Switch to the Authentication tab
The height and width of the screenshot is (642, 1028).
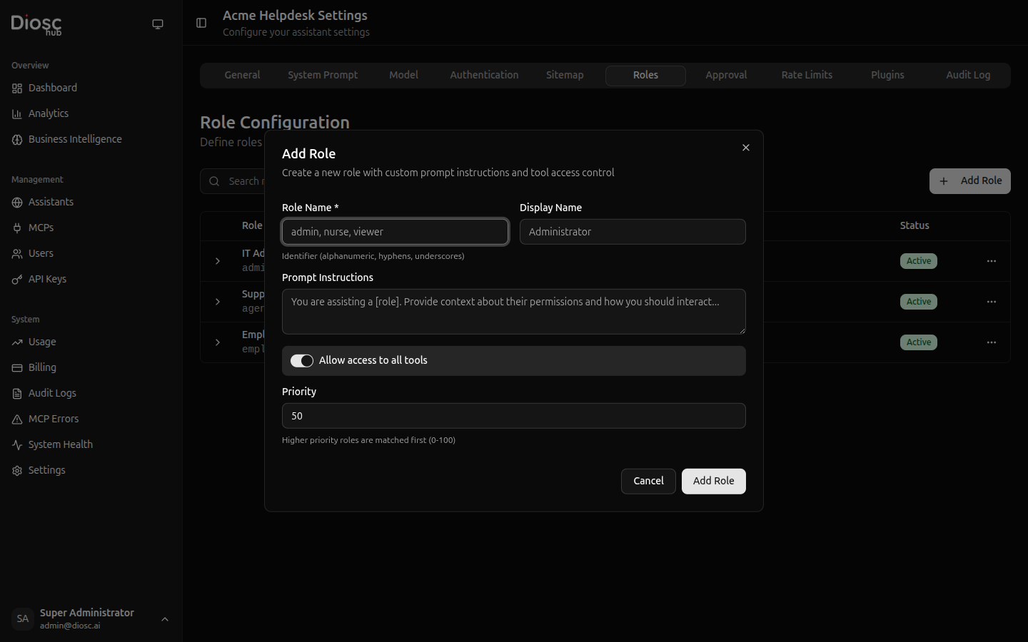(484, 75)
